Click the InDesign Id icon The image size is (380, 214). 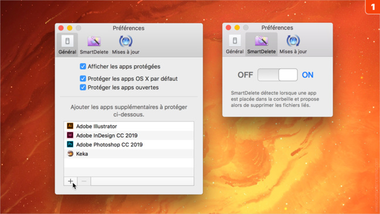70,135
